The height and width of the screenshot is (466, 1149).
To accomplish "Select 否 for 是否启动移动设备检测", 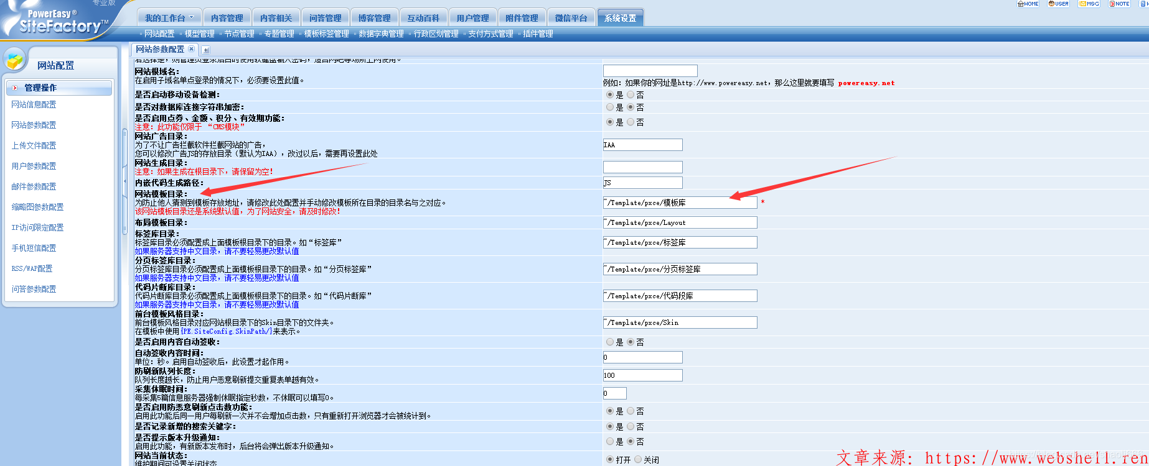I will click(631, 95).
